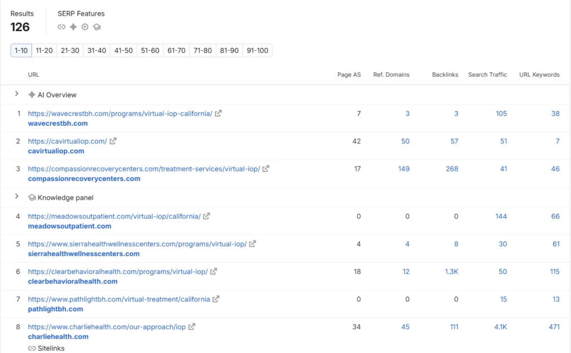Click the Sitelinks chain icon
The image size is (571, 353).
coord(32,349)
